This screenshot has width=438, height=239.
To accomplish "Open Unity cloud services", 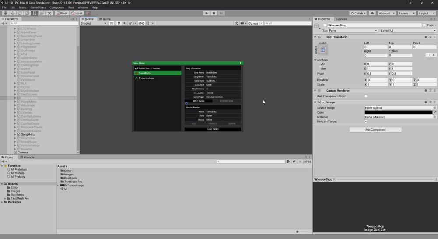I will (x=372, y=13).
